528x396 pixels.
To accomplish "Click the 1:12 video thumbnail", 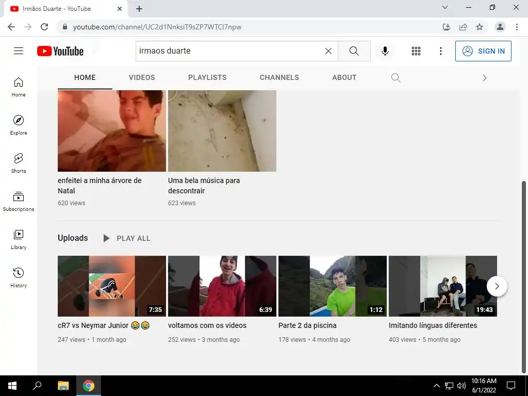I will coord(333,286).
